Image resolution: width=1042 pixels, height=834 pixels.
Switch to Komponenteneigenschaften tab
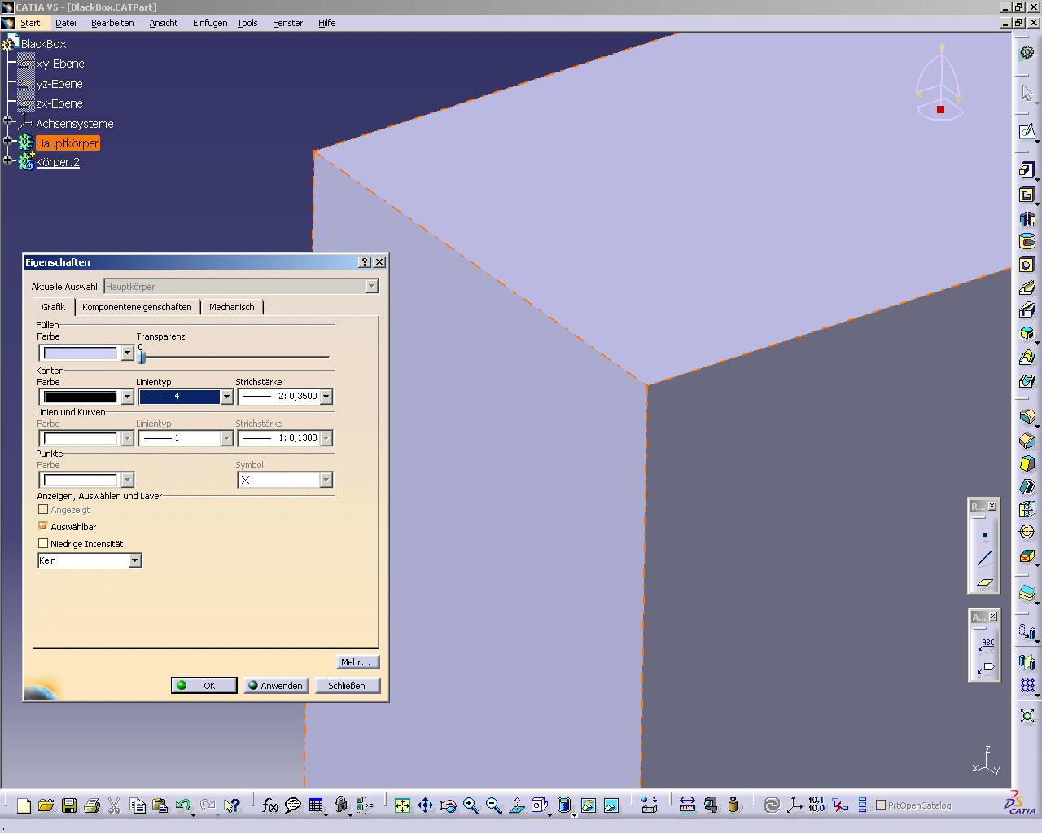(x=137, y=307)
